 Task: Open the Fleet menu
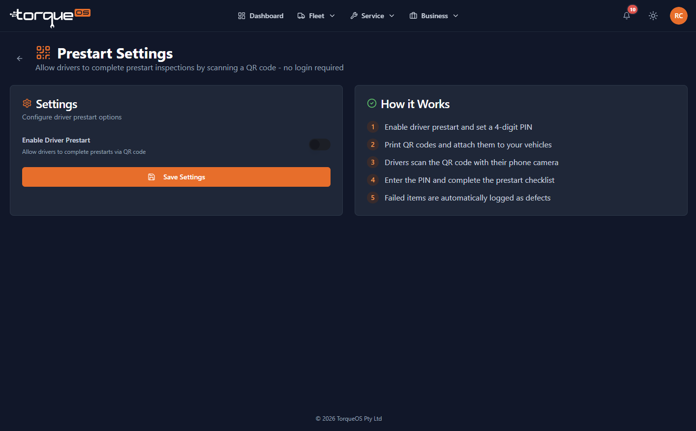coord(316,16)
